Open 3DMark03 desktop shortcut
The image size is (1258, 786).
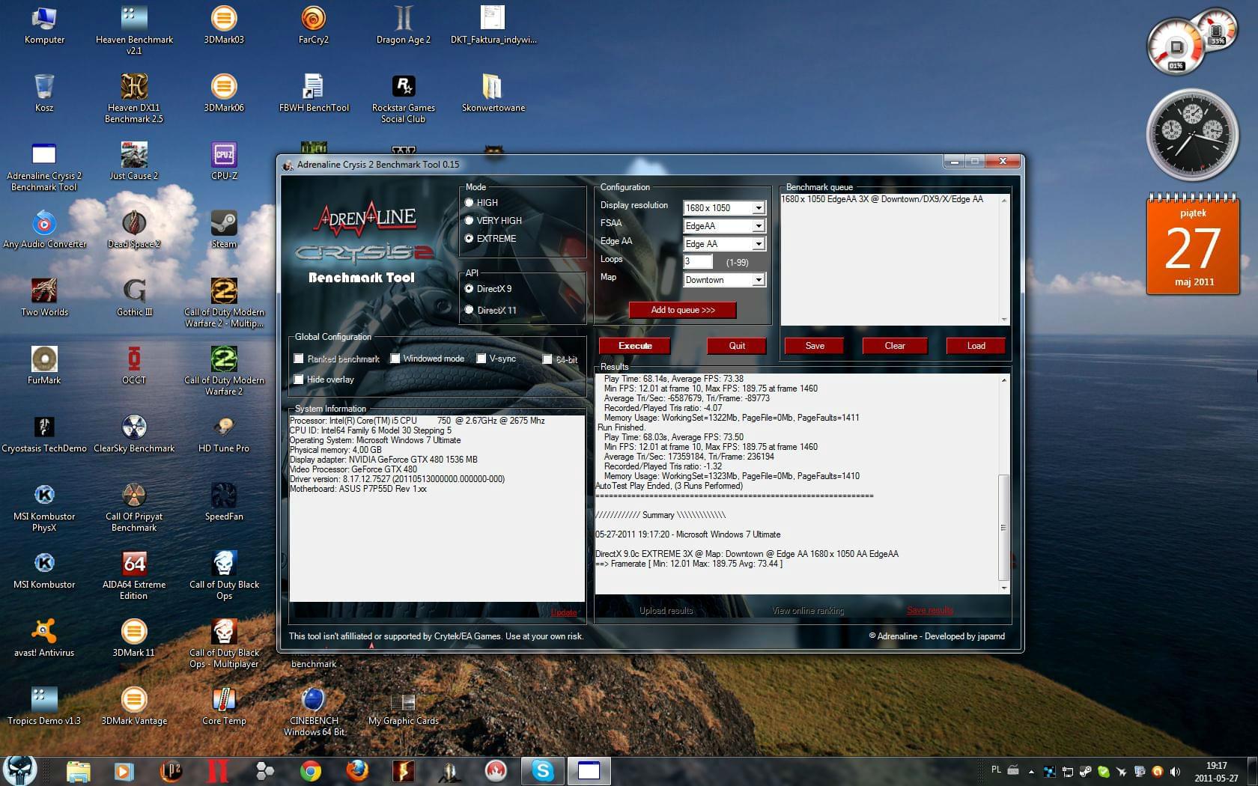(x=224, y=25)
